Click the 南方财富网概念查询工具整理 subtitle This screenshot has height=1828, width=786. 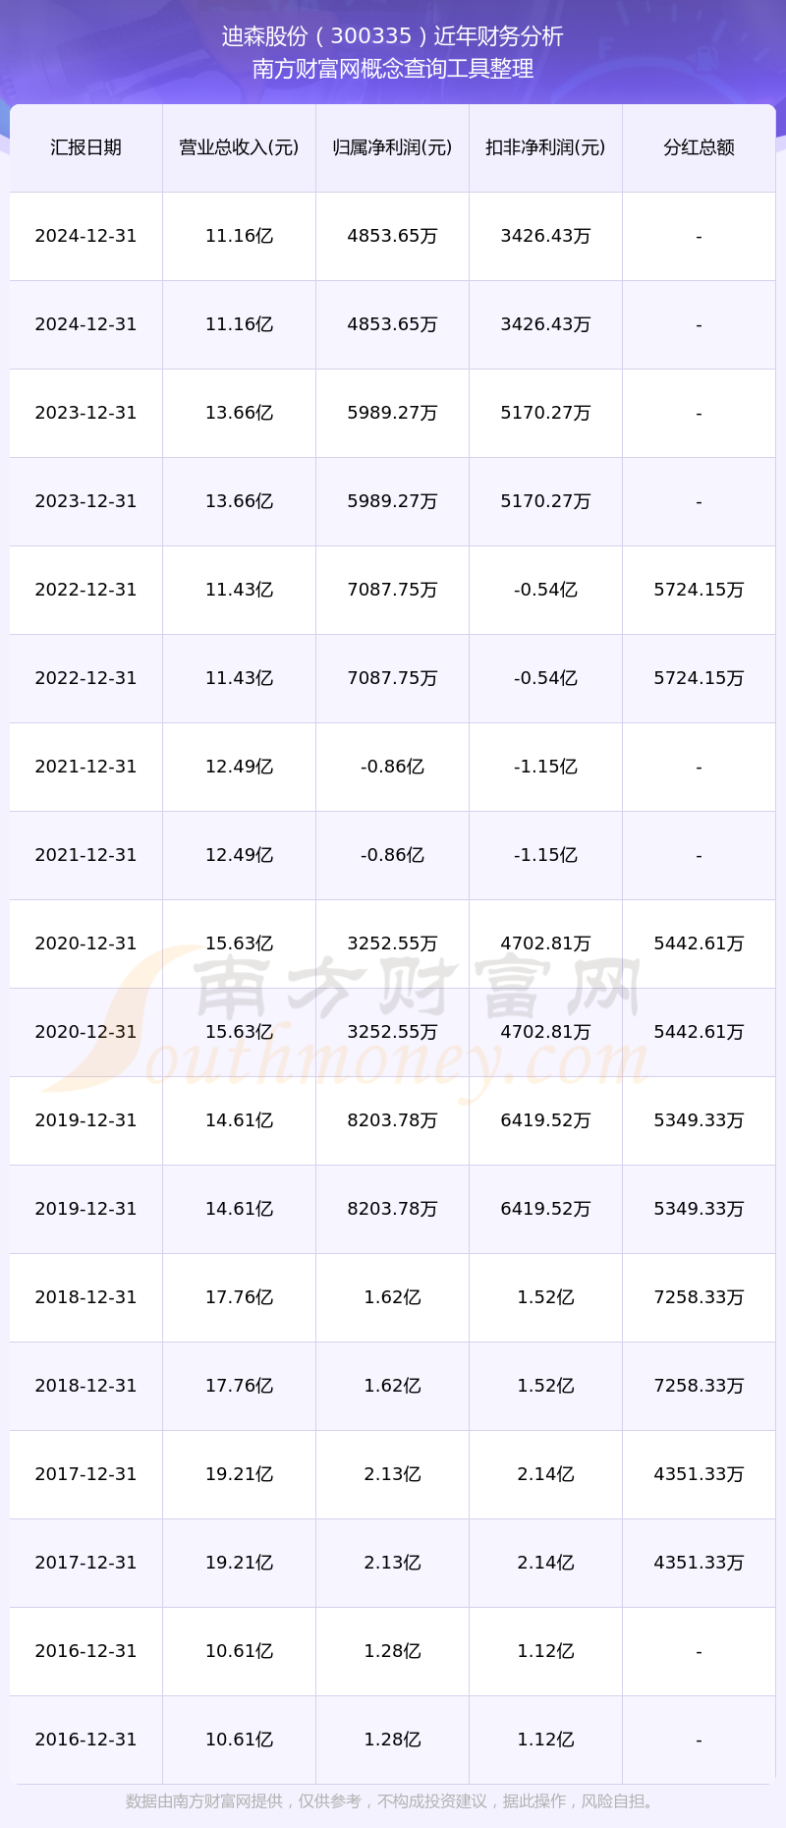click(x=393, y=69)
